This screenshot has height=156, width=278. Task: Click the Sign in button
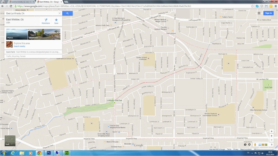click(x=268, y=13)
